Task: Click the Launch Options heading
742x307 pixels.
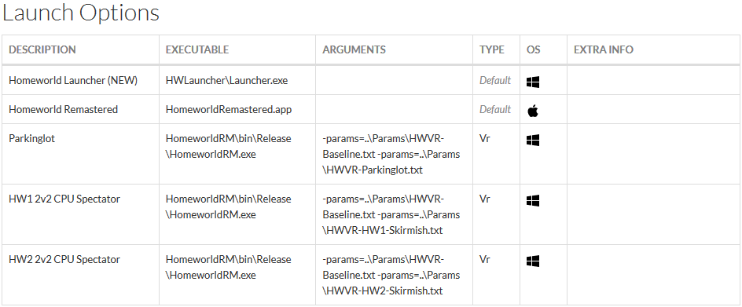Action: click(x=81, y=13)
